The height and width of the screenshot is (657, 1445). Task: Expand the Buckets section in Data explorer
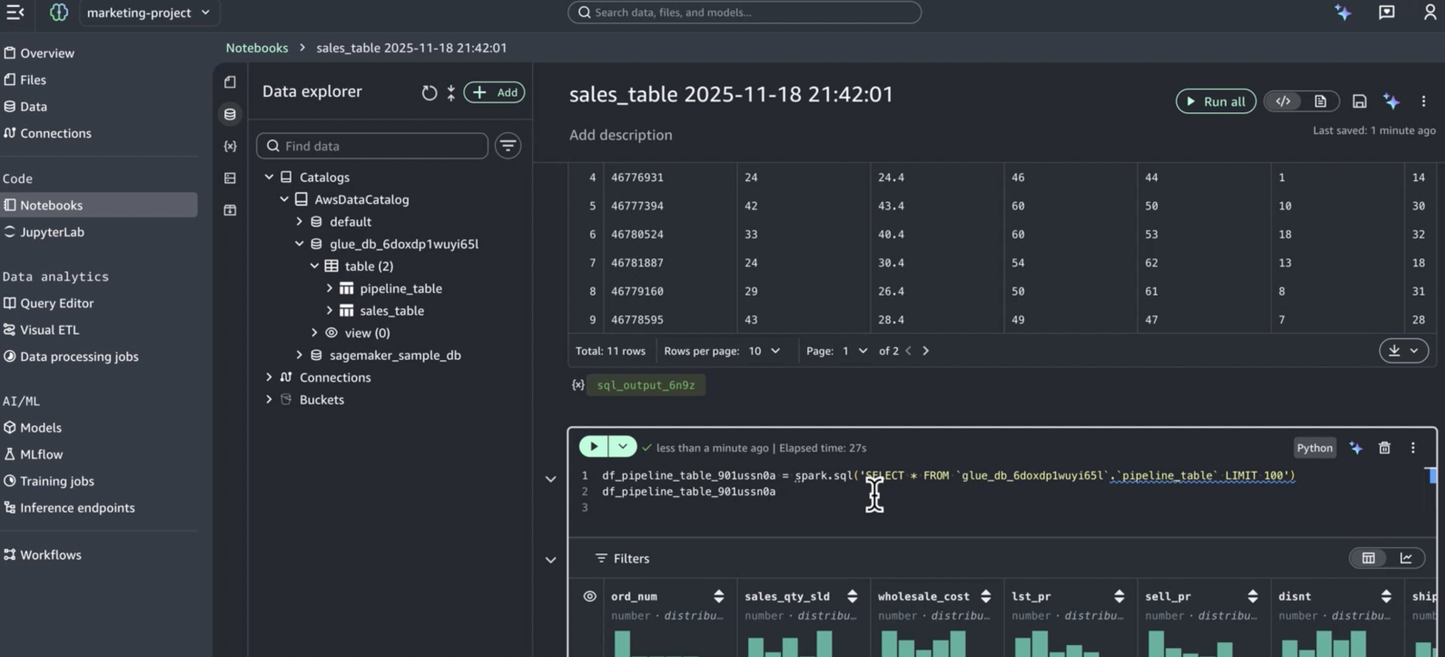(x=269, y=399)
